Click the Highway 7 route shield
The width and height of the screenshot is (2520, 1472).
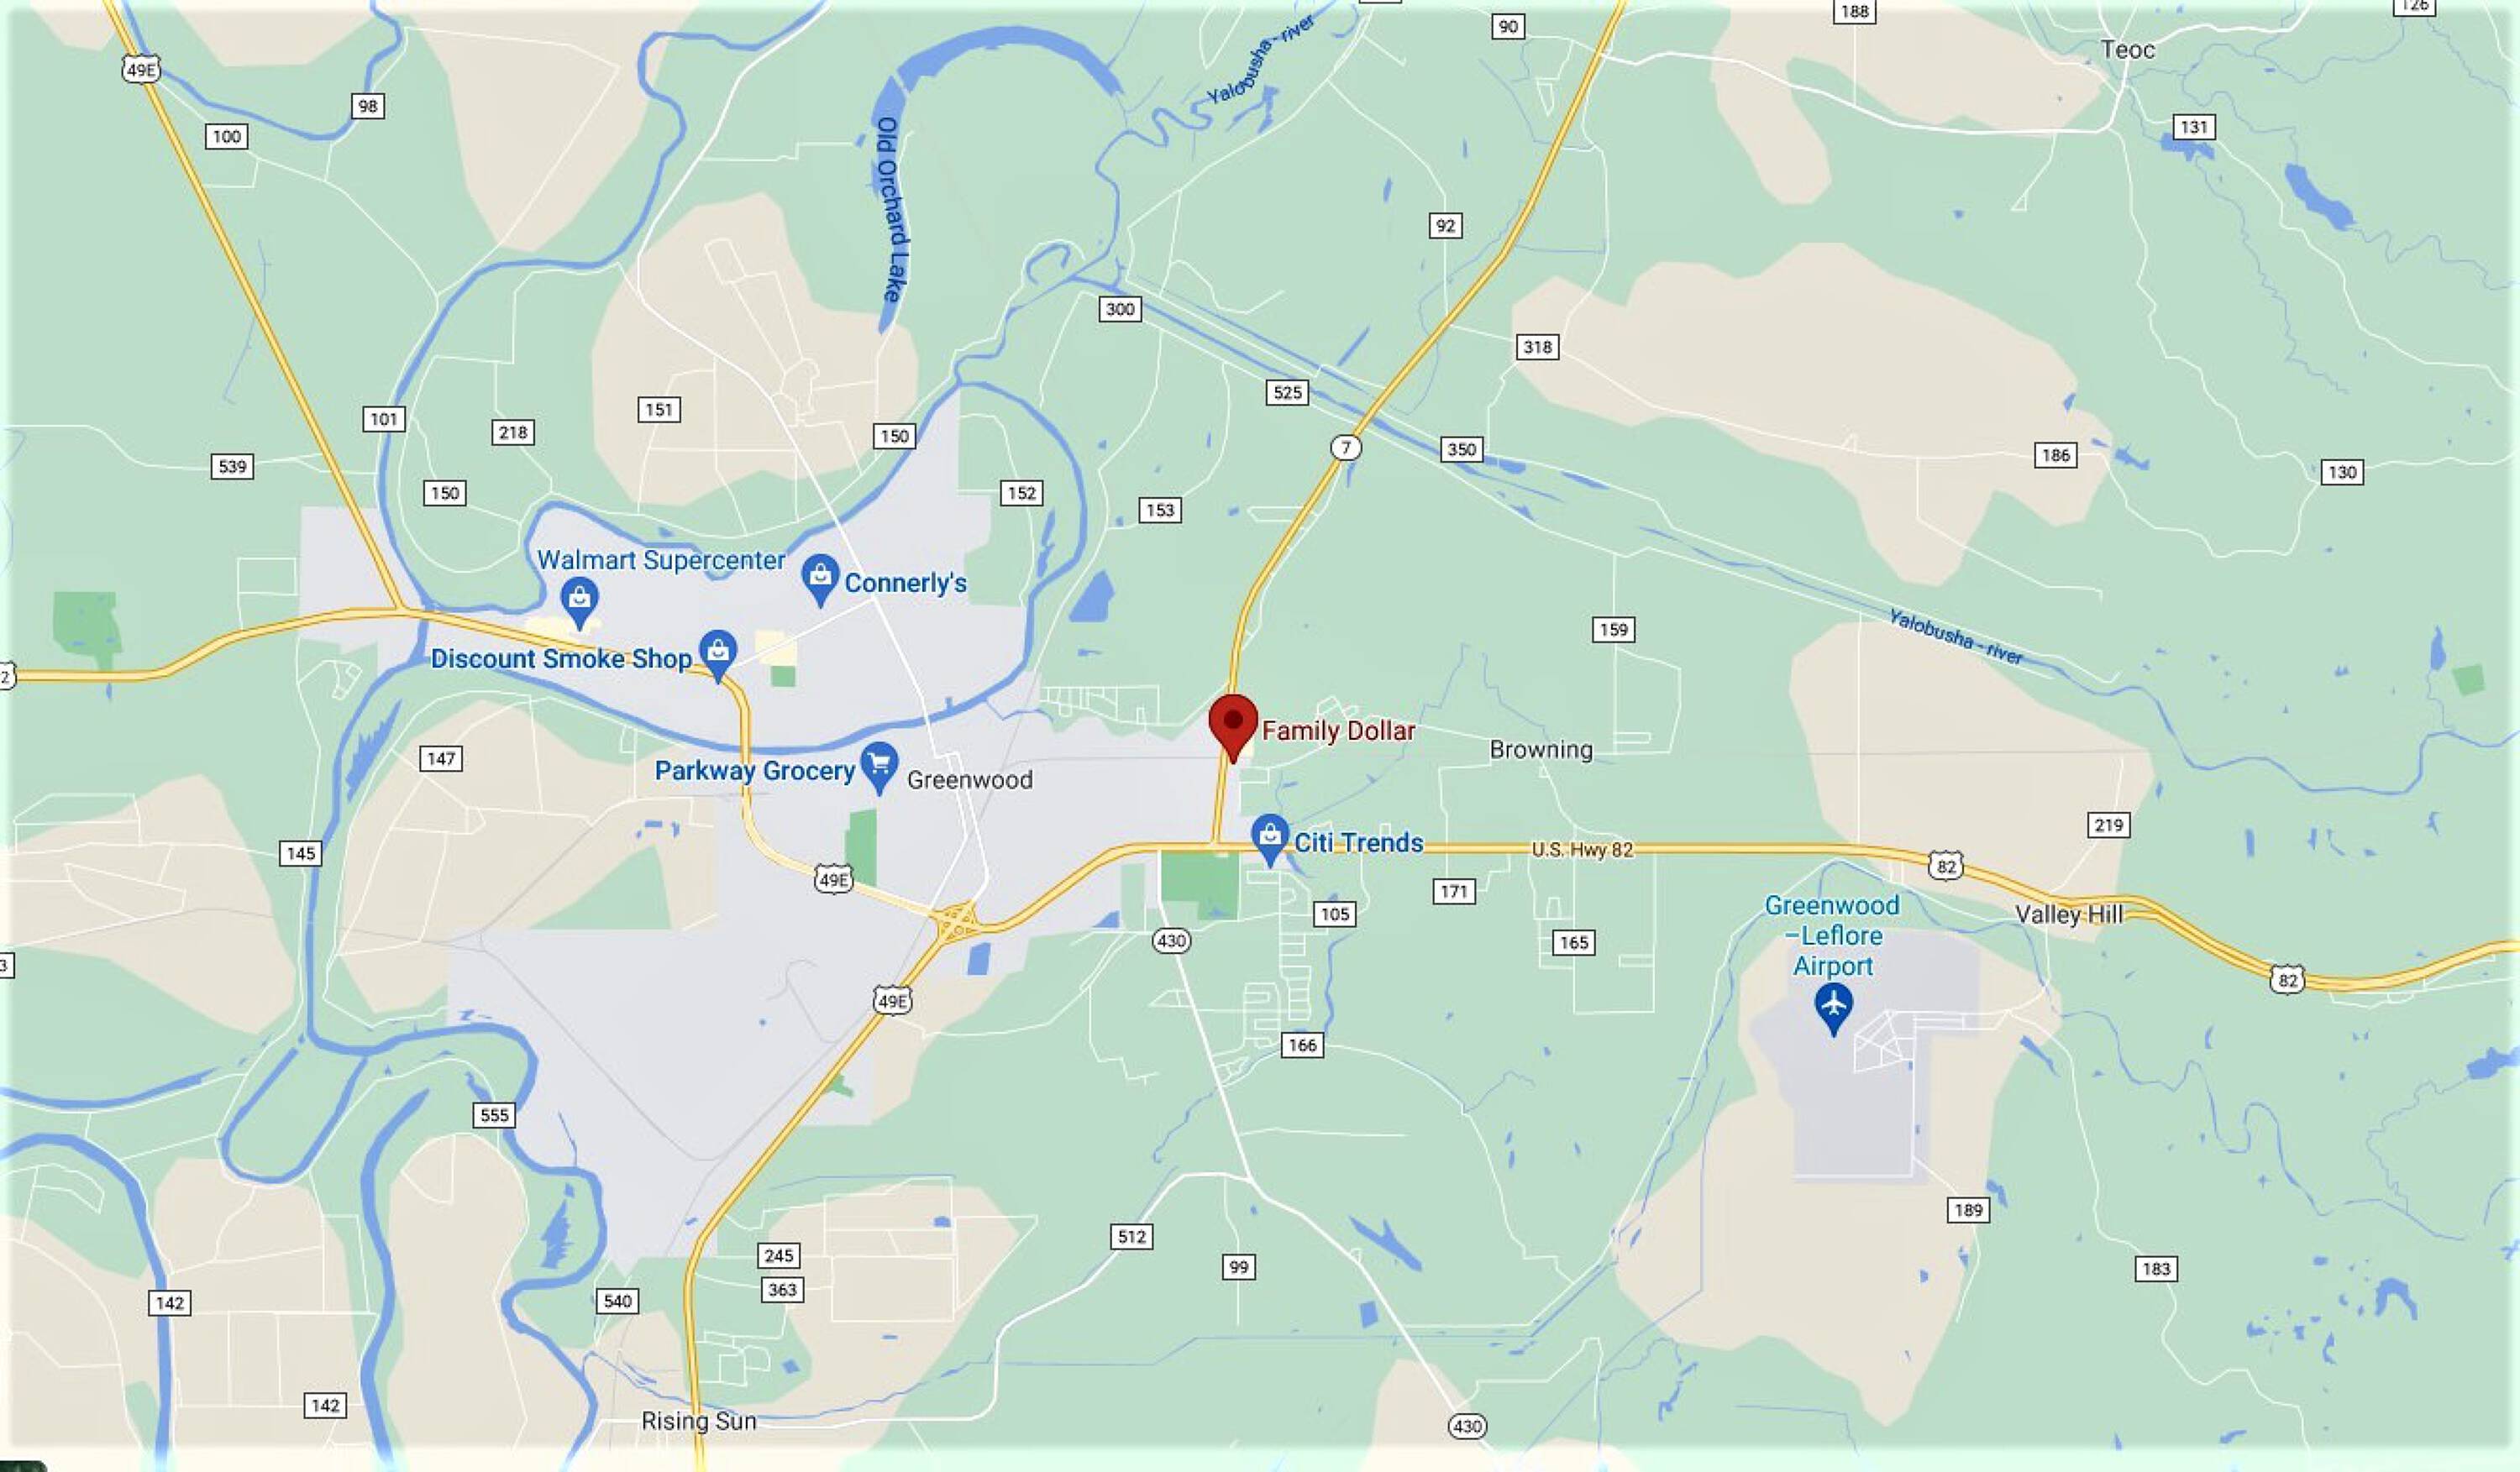[x=1346, y=447]
